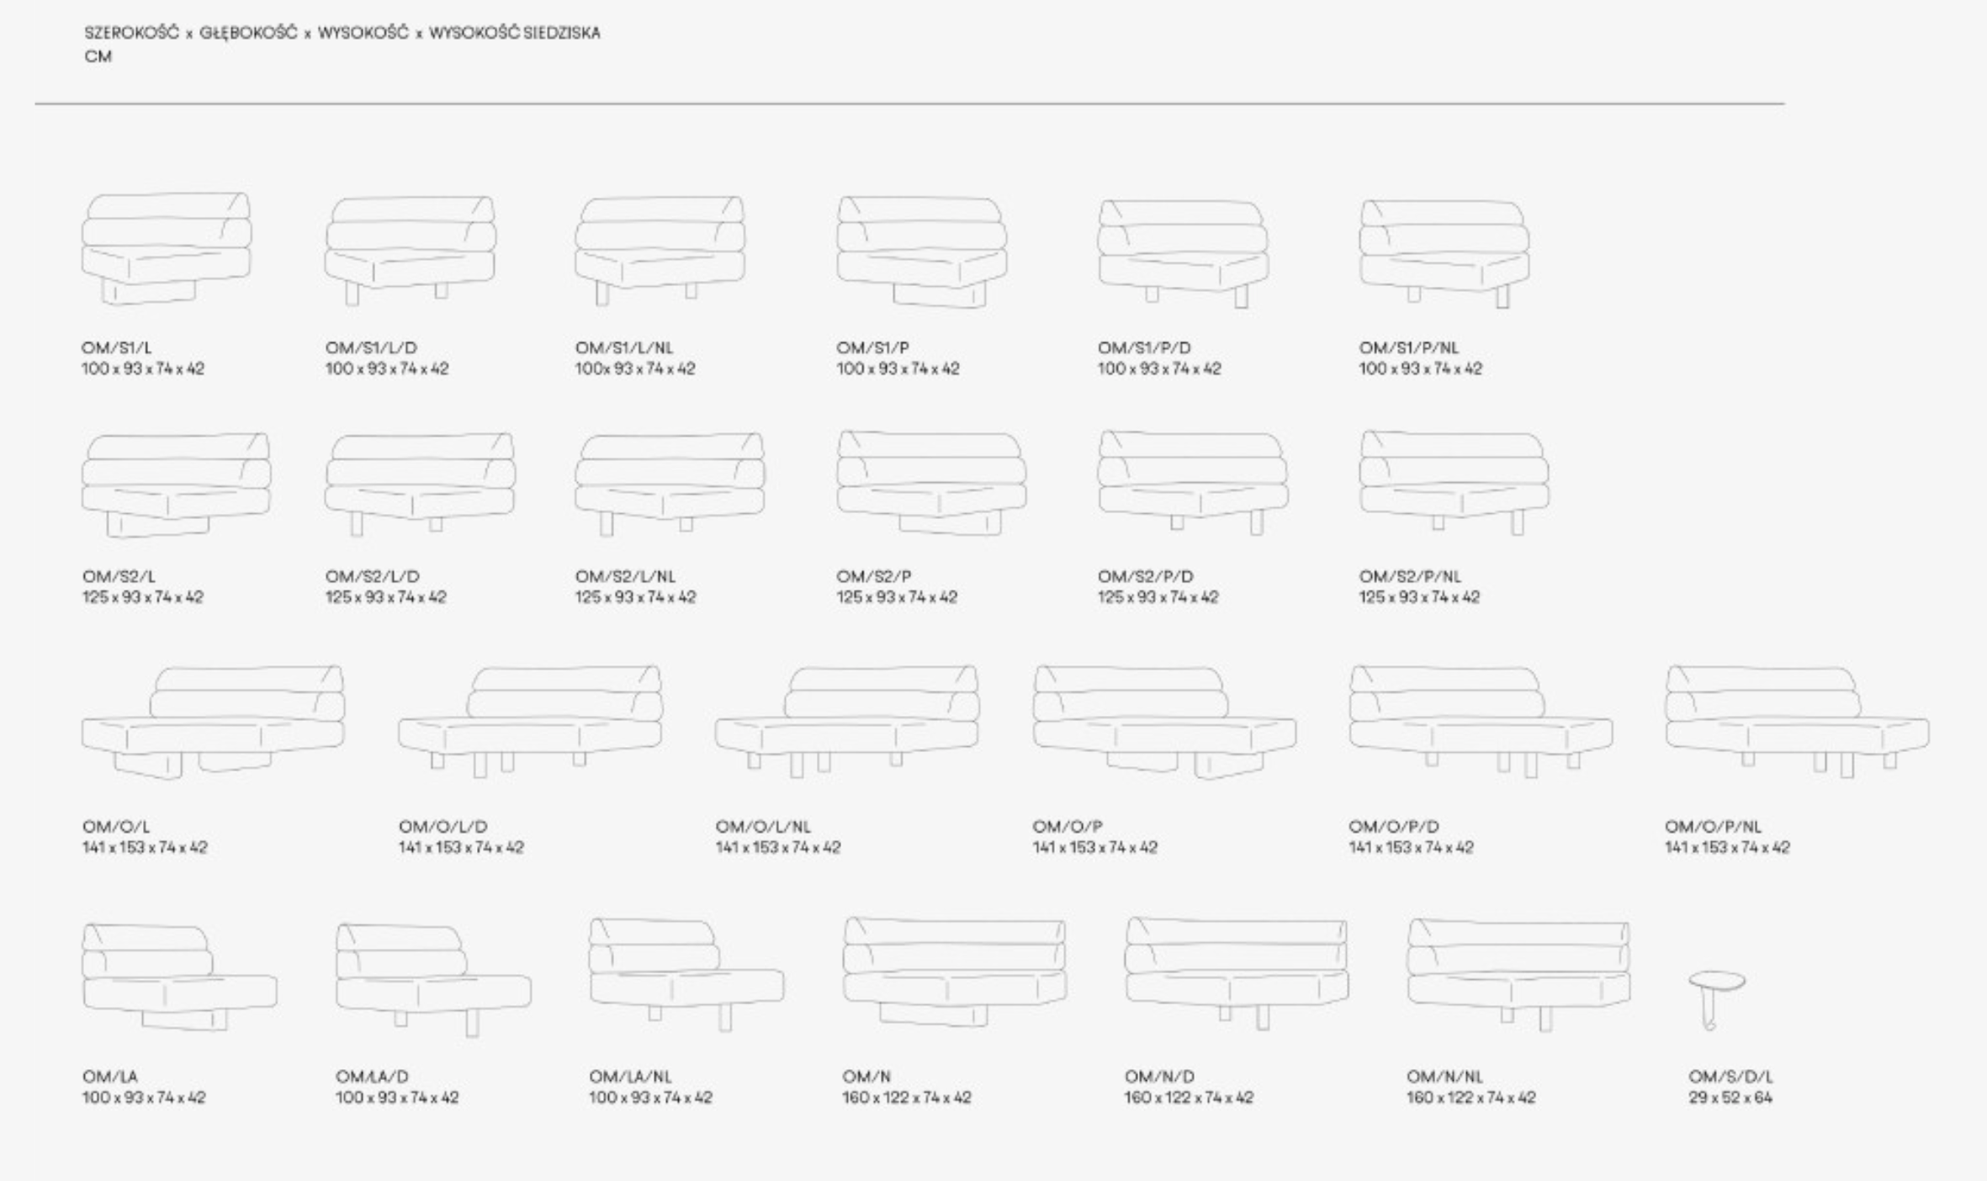1987x1181 pixels.
Task: Click dimensions under OM/S1/P label
Action: click(x=898, y=368)
